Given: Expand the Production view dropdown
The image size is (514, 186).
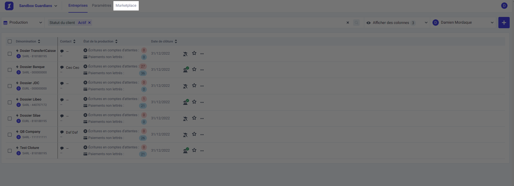Looking at the screenshot, I should [x=23, y=23].
